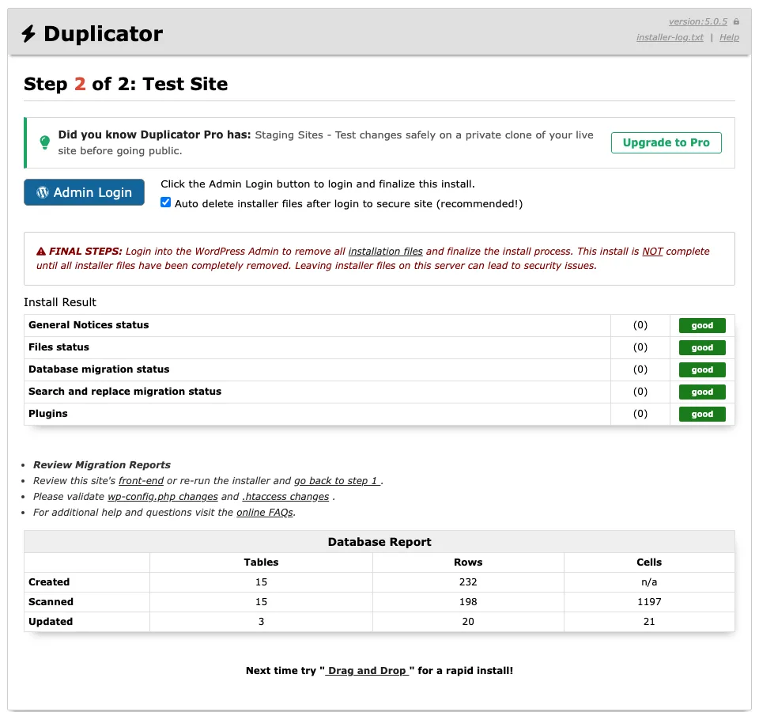The height and width of the screenshot is (712, 759).
Task: Click the Step 2 of 2: Test Site heading
Action: [x=126, y=85]
